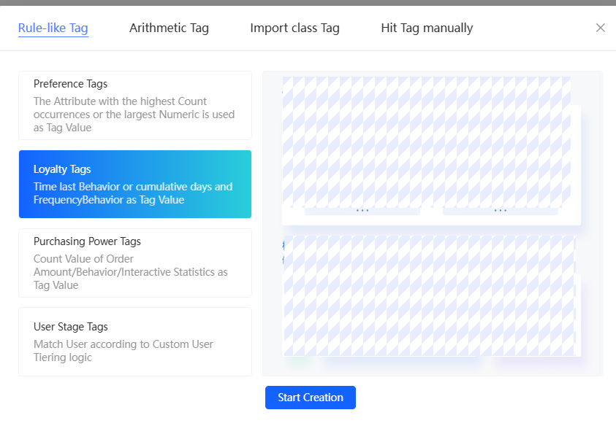Image resolution: width=616 pixels, height=426 pixels.
Task: Select the Loyalty Tags card
Action: [135, 184]
